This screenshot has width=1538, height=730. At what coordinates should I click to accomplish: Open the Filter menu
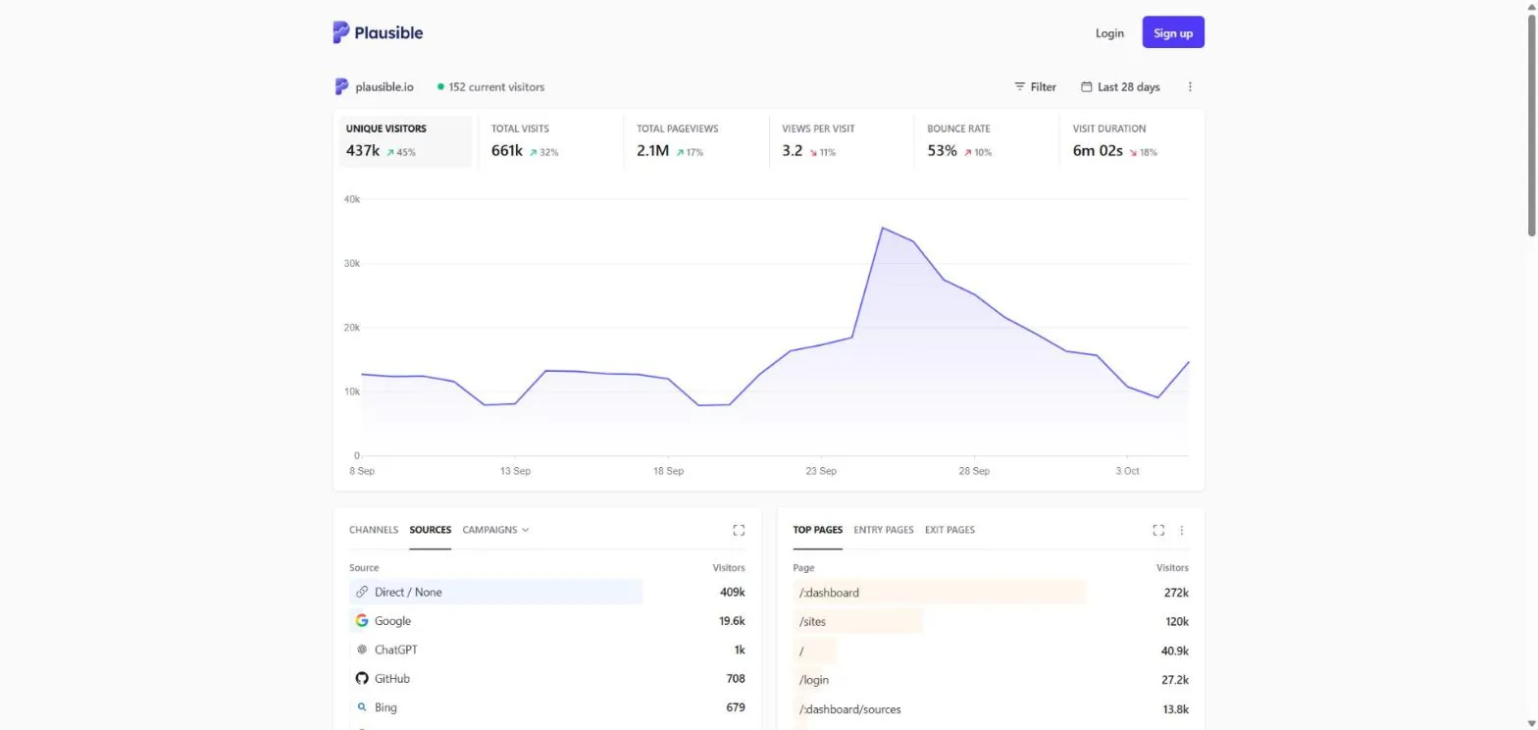click(1035, 86)
